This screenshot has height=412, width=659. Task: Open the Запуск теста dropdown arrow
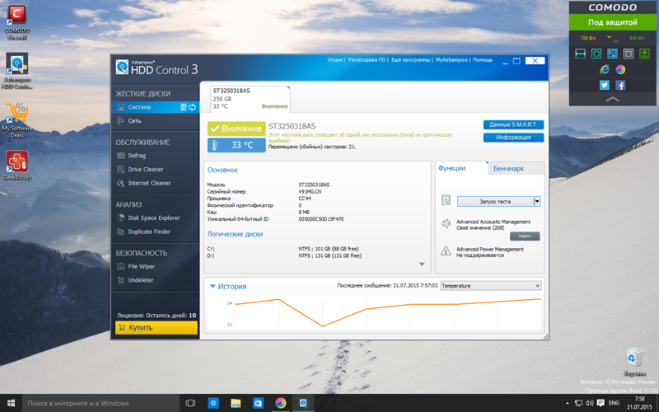tap(537, 201)
